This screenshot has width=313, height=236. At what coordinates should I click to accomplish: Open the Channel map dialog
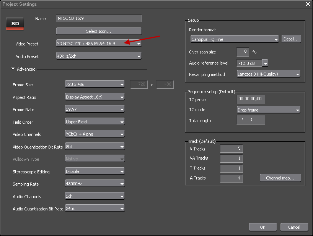click(x=280, y=178)
